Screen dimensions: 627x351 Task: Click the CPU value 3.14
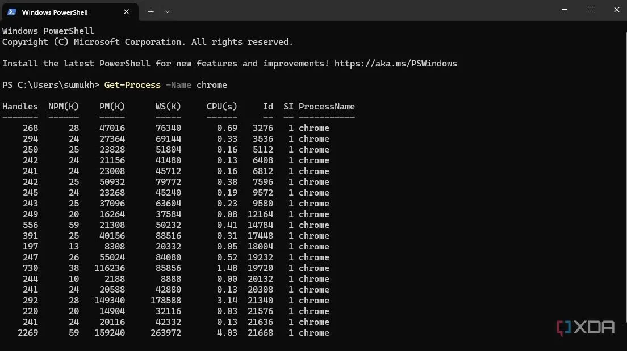227,301
